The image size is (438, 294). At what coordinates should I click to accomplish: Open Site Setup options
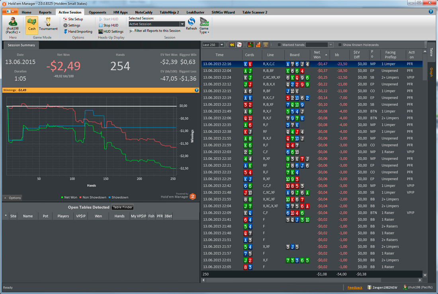tap(73, 19)
